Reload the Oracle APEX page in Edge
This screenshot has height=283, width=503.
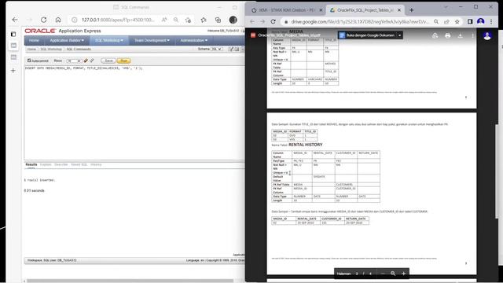coord(44,20)
